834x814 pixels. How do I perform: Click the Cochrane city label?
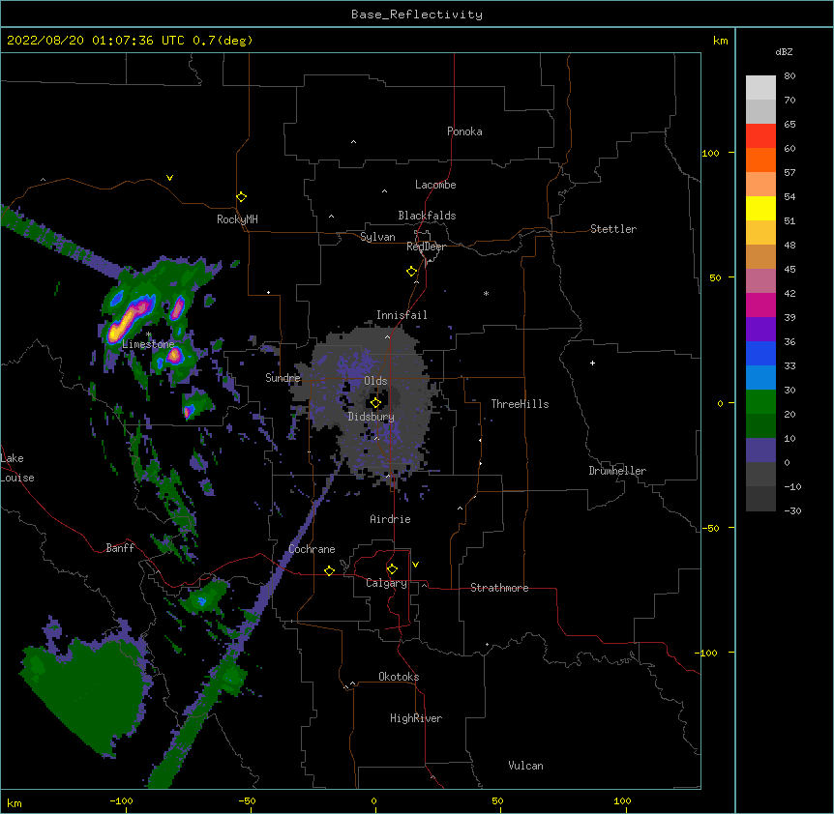click(312, 549)
